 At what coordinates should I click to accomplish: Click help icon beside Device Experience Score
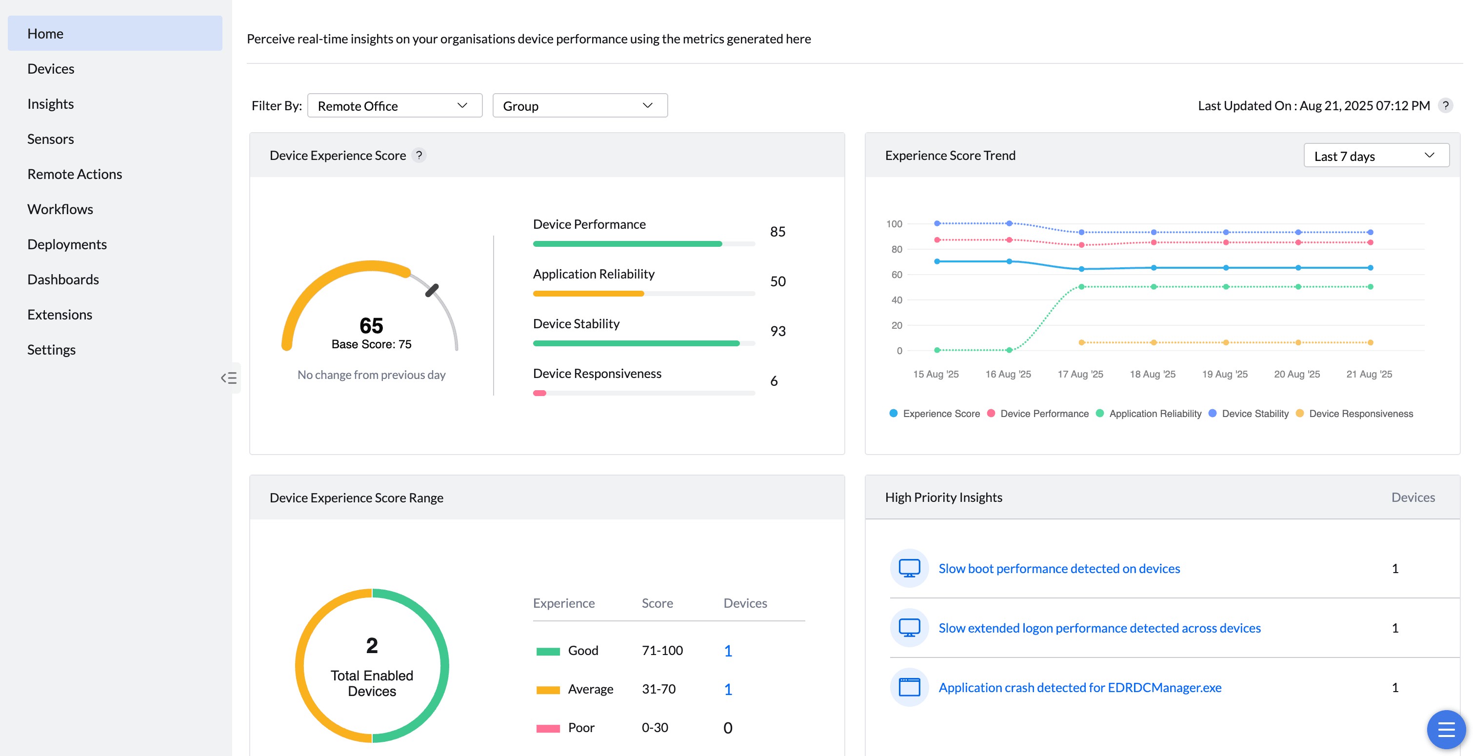[419, 156]
